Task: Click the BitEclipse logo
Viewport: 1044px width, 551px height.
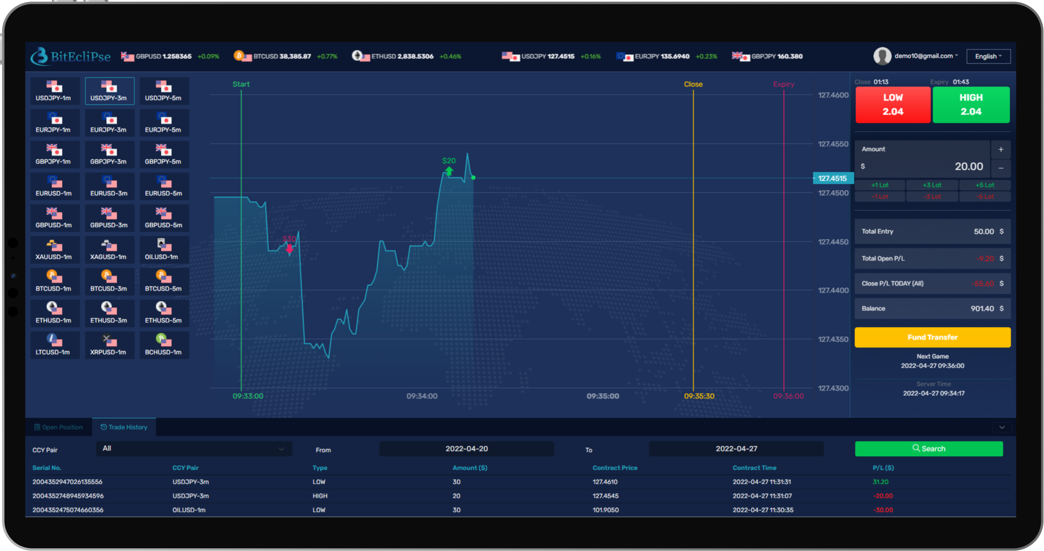Action: [x=71, y=56]
